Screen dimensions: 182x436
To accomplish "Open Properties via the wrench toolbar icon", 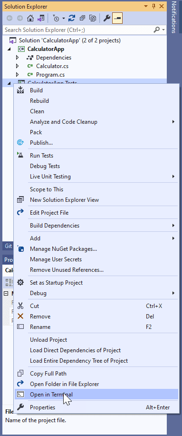I will coord(106,19).
